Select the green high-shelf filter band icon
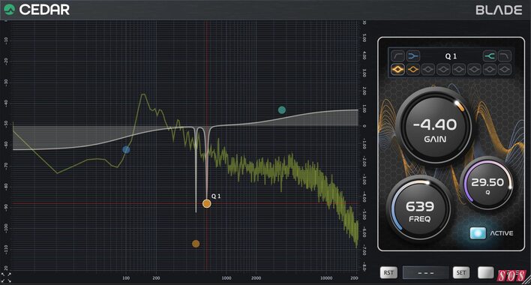This screenshot has width=531, height=285. tap(489, 55)
